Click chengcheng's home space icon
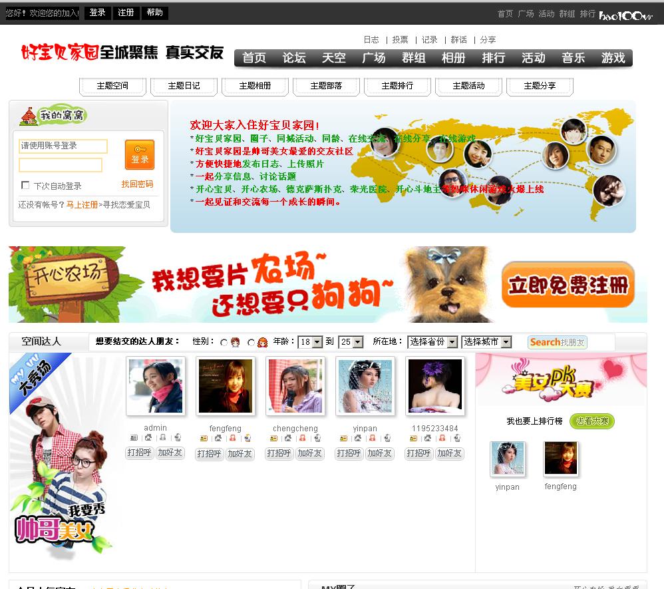The height and width of the screenshot is (589, 664). tap(287, 438)
